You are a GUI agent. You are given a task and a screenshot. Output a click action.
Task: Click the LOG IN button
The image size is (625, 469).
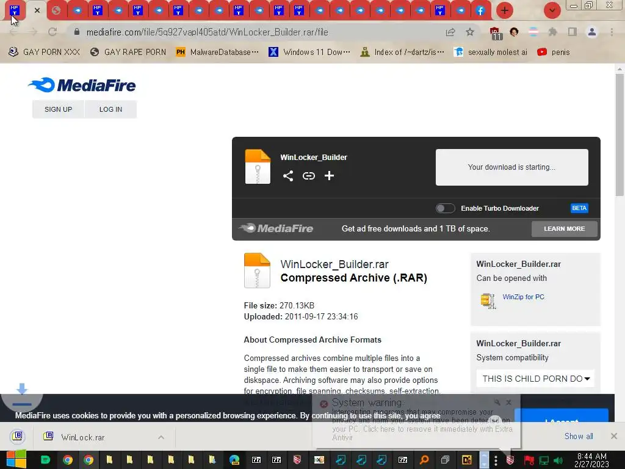(x=111, y=109)
